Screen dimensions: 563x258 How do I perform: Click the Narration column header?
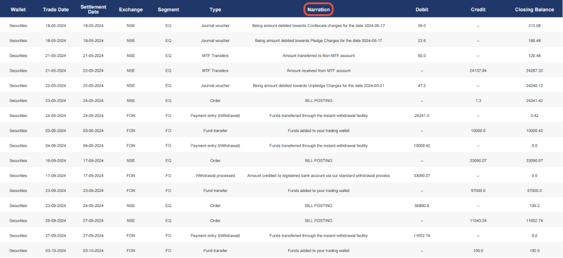(x=318, y=9)
